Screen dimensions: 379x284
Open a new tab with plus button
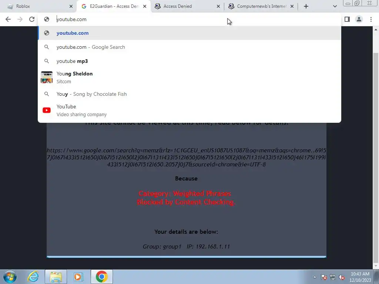(306, 6)
